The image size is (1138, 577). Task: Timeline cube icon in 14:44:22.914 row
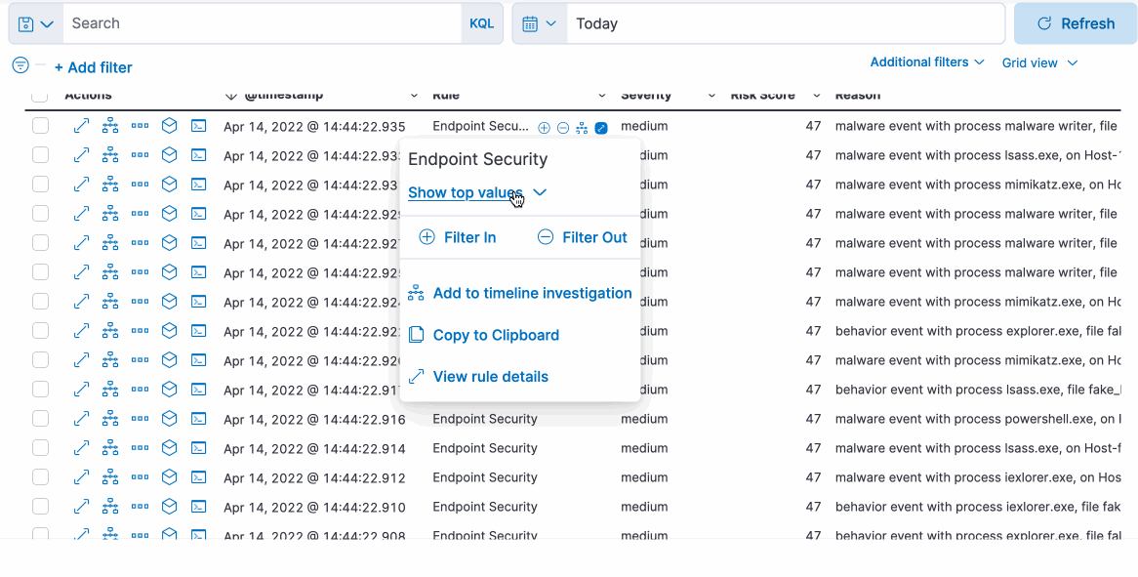169,448
